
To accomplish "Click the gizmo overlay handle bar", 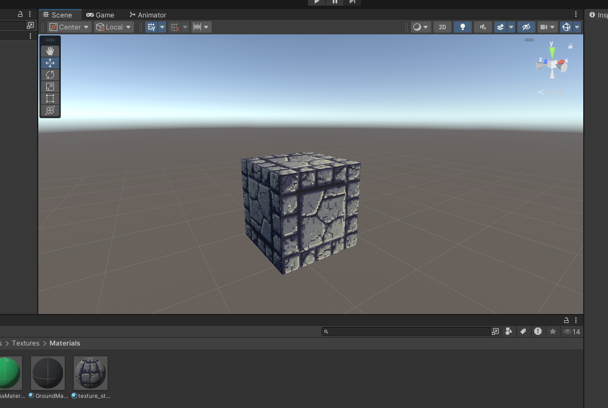I will (529, 40).
